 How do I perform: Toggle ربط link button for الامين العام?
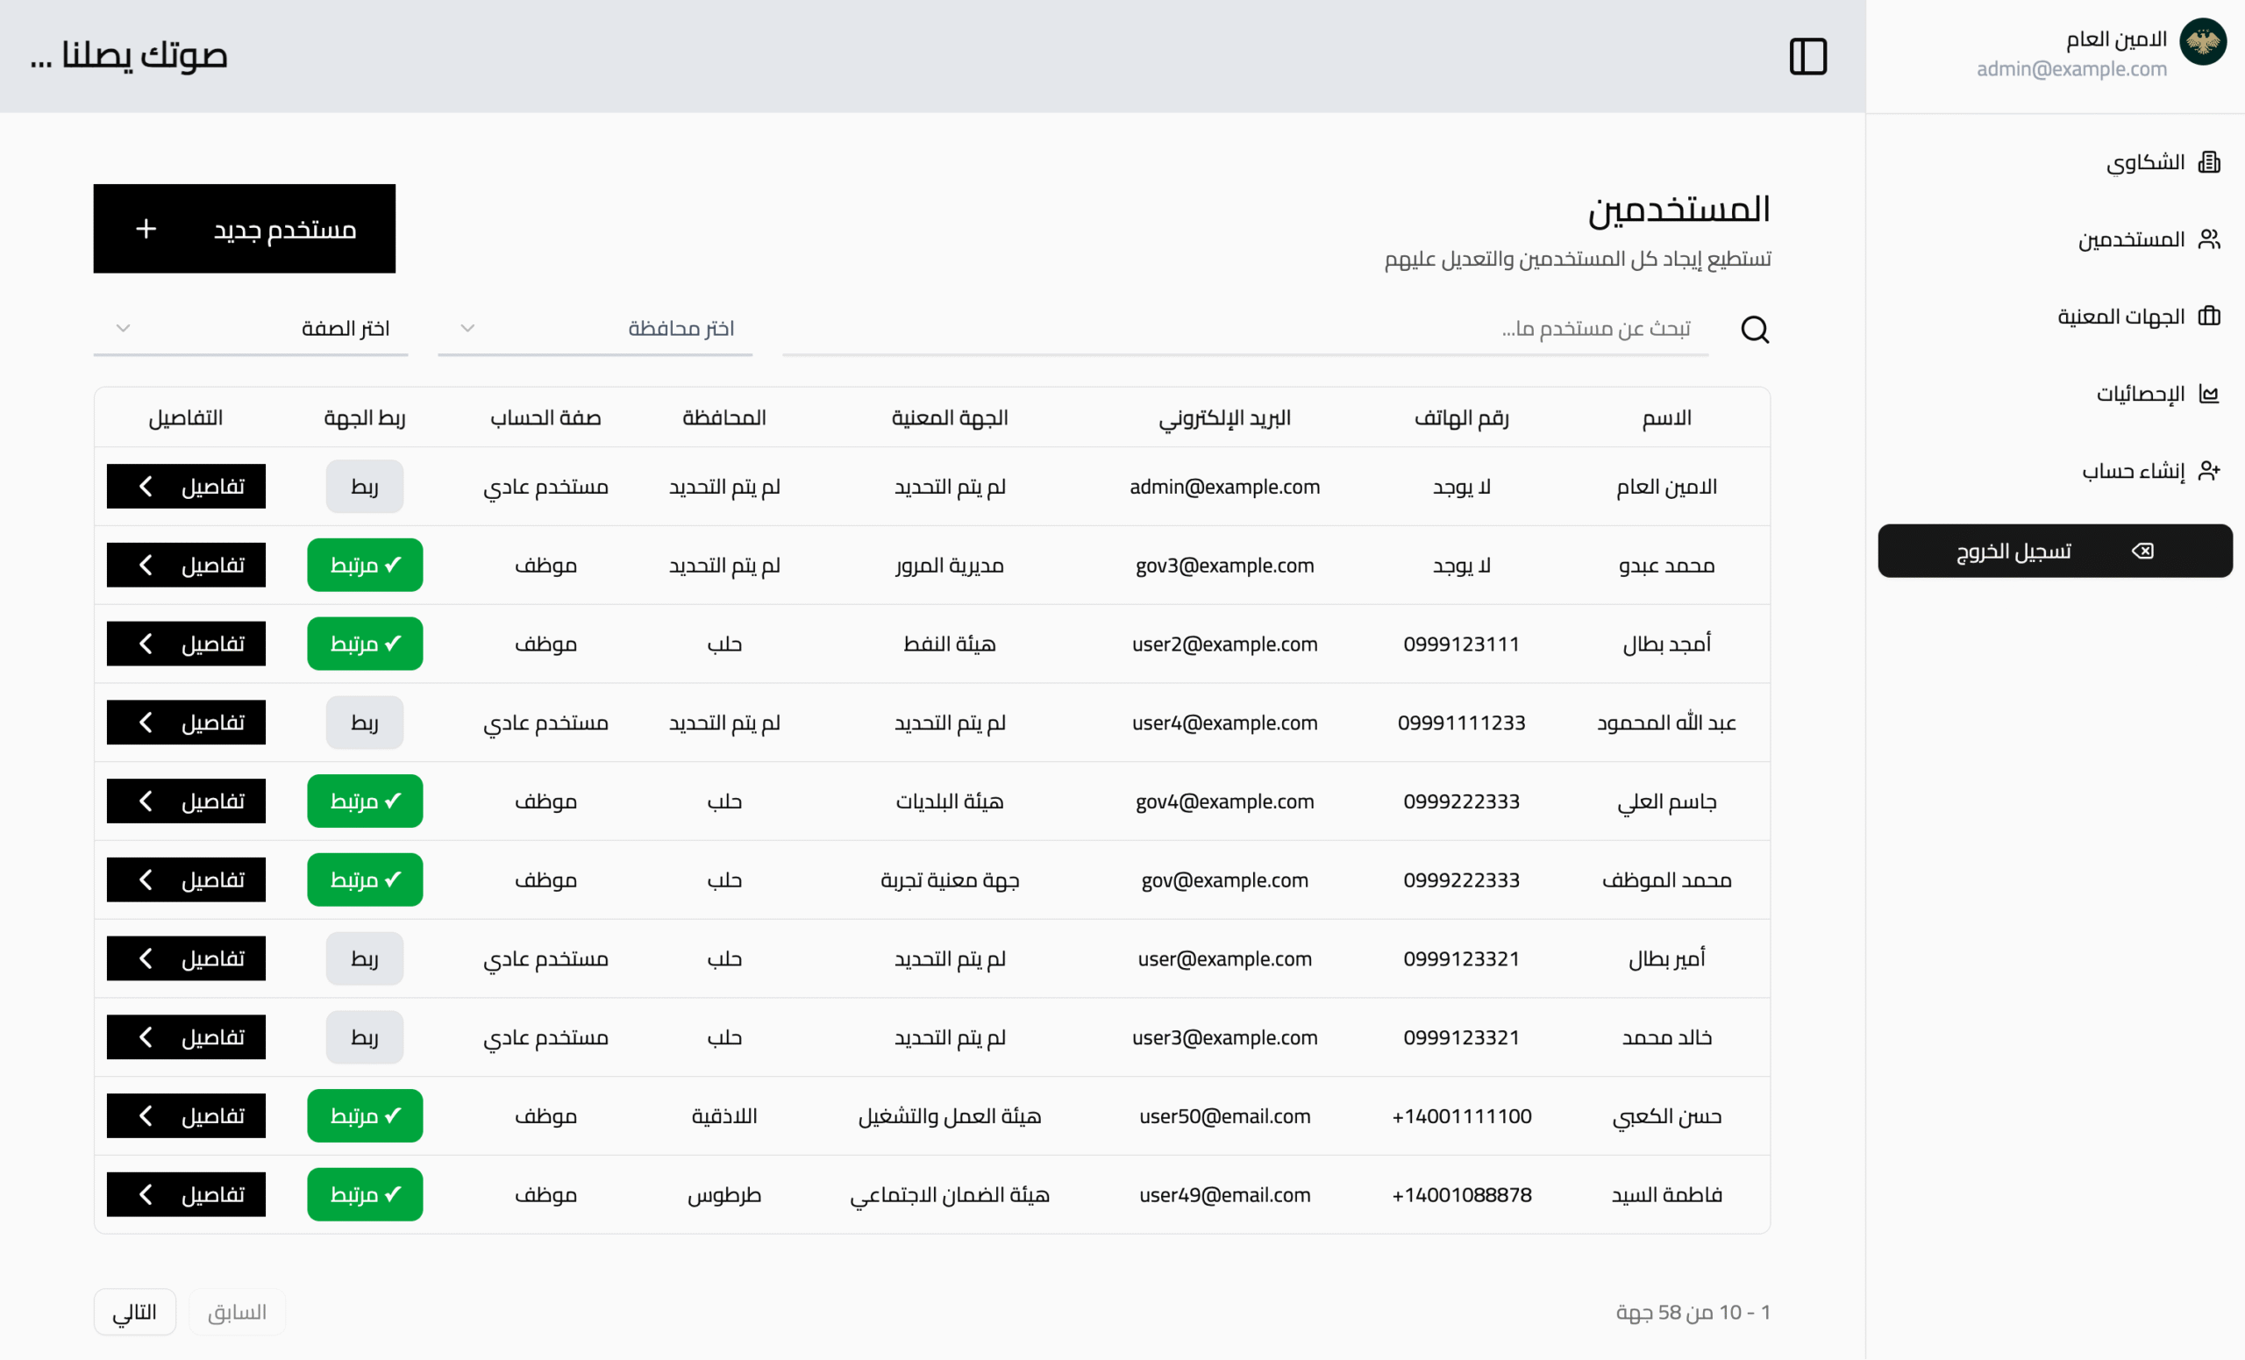point(365,487)
